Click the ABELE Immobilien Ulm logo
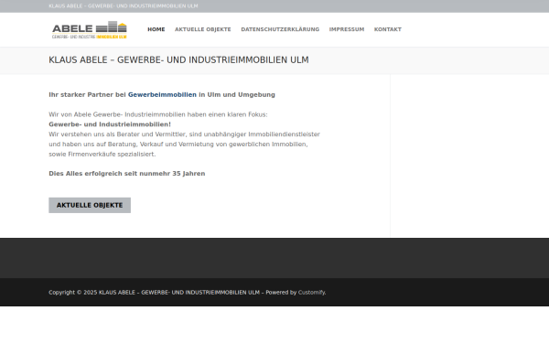Image resolution: width=549 pixels, height=343 pixels. (x=90, y=30)
